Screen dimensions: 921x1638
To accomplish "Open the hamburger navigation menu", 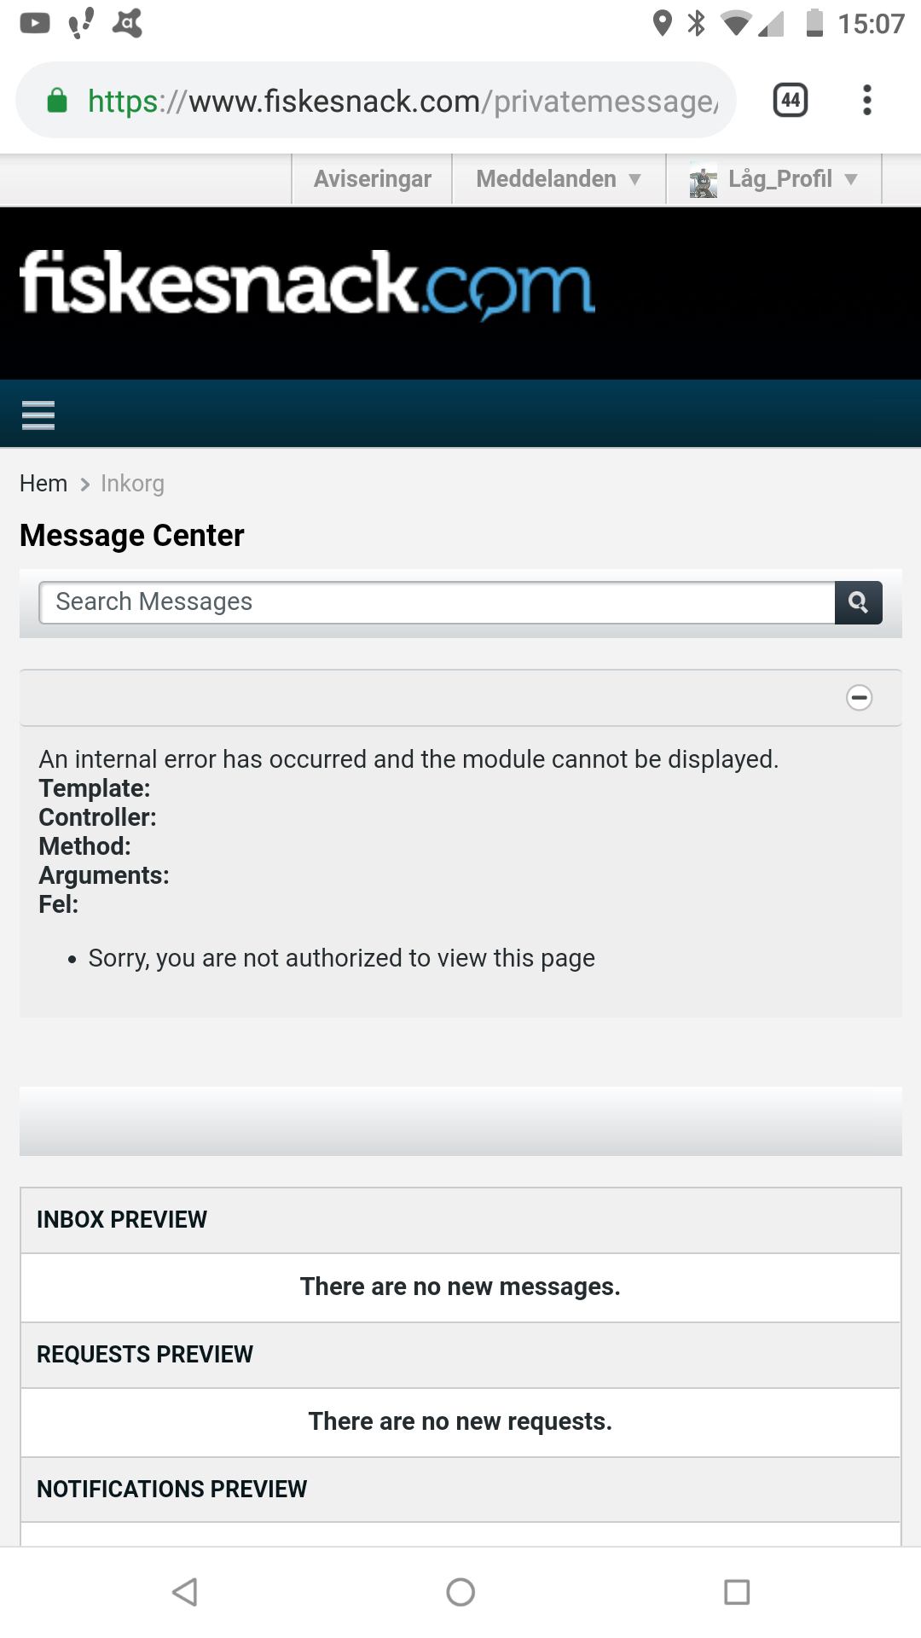I will point(38,415).
